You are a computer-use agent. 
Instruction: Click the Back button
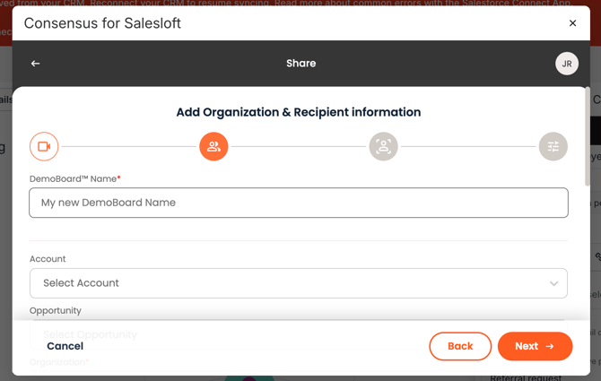(460, 346)
